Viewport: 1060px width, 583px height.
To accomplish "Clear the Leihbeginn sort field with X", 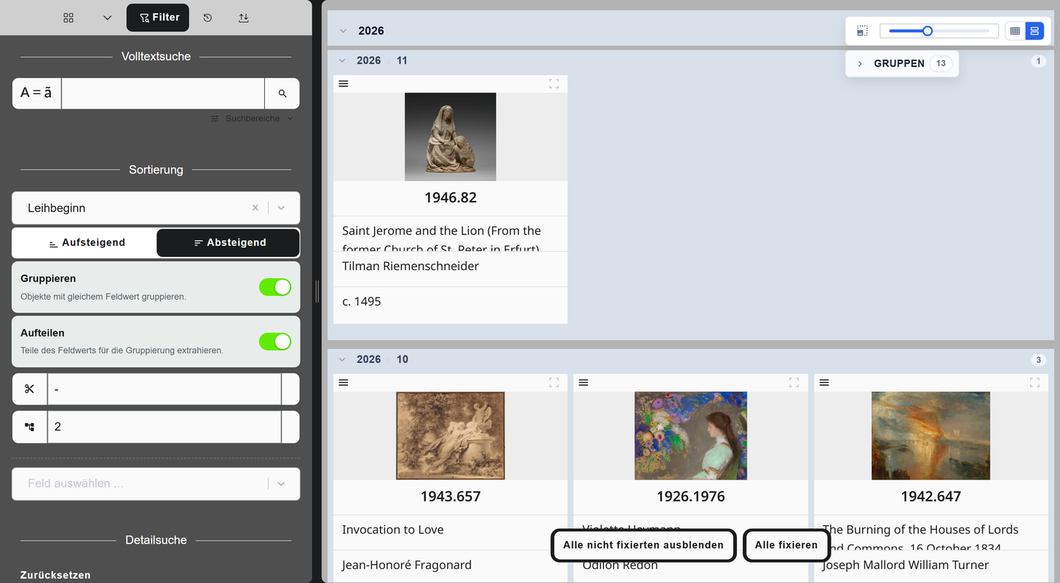I will [256, 208].
